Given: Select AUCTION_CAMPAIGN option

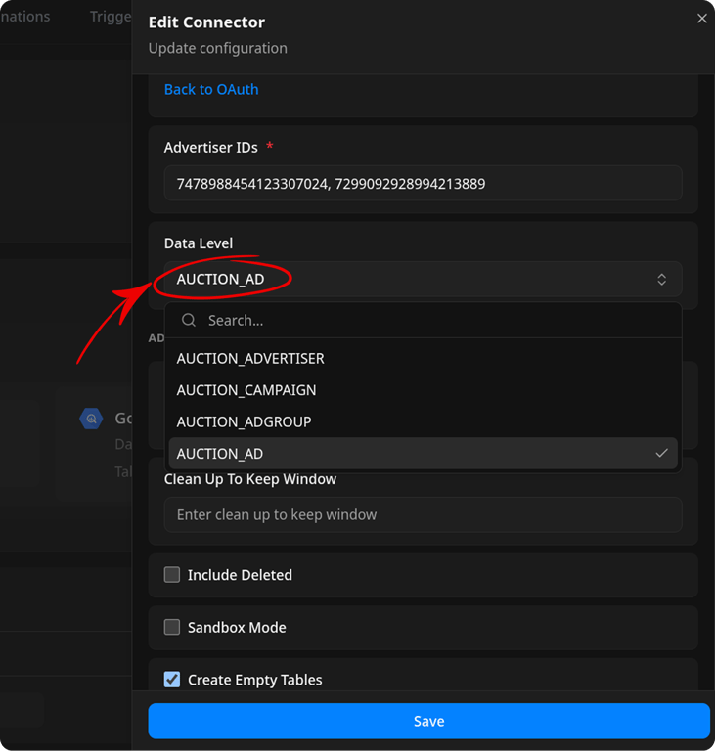Looking at the screenshot, I should point(424,390).
